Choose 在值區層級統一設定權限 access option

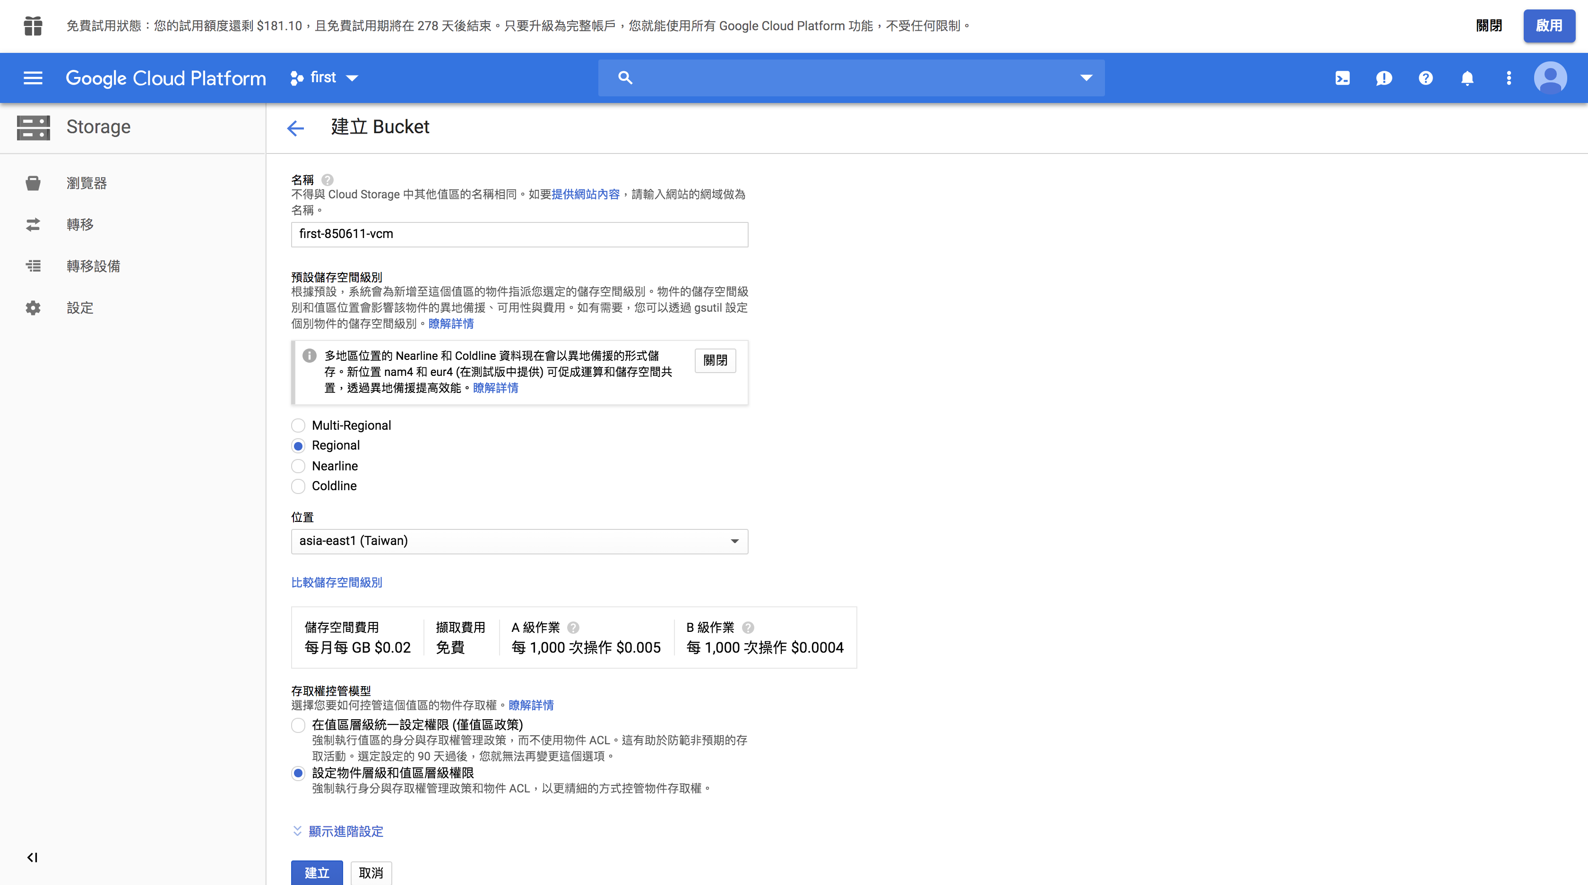coord(298,725)
